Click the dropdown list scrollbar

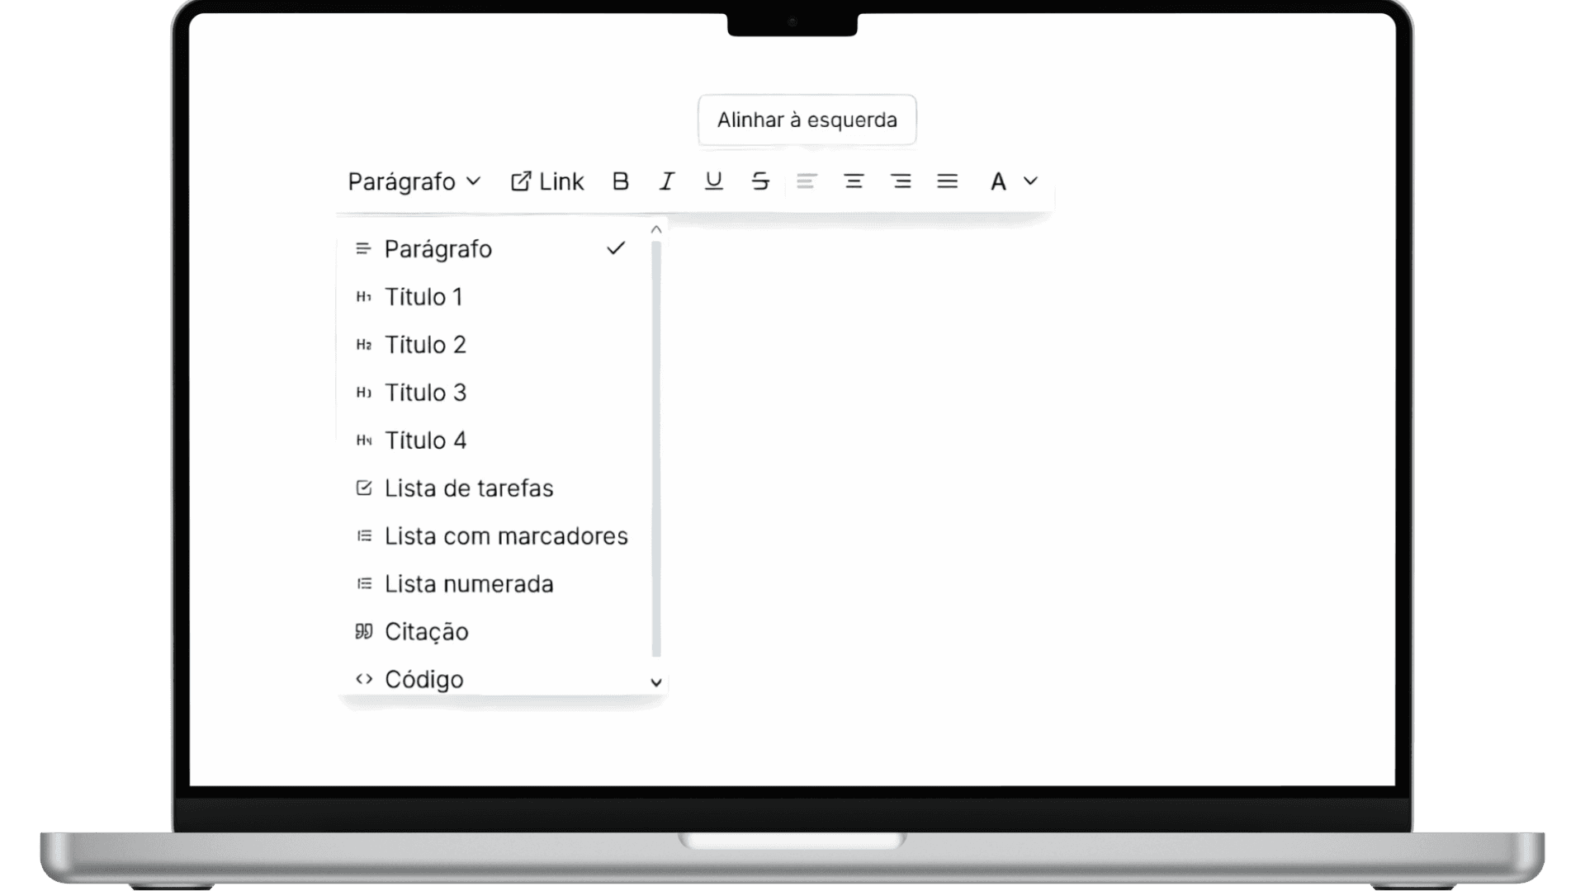coord(656,450)
